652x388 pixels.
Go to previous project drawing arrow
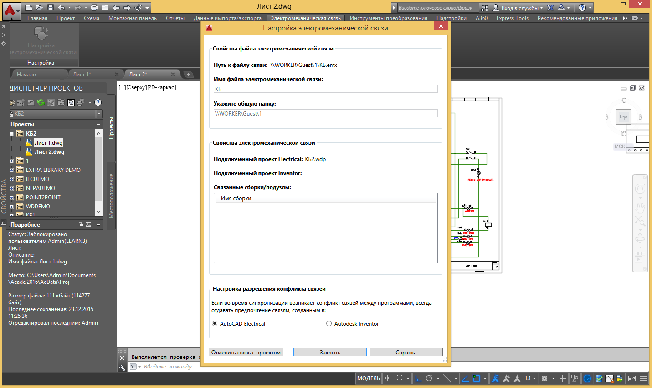click(x=116, y=8)
